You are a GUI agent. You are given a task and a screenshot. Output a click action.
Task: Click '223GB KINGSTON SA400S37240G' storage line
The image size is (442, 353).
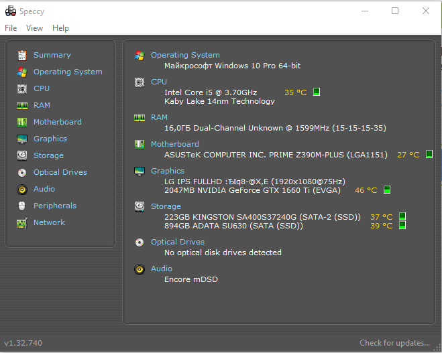pos(262,217)
